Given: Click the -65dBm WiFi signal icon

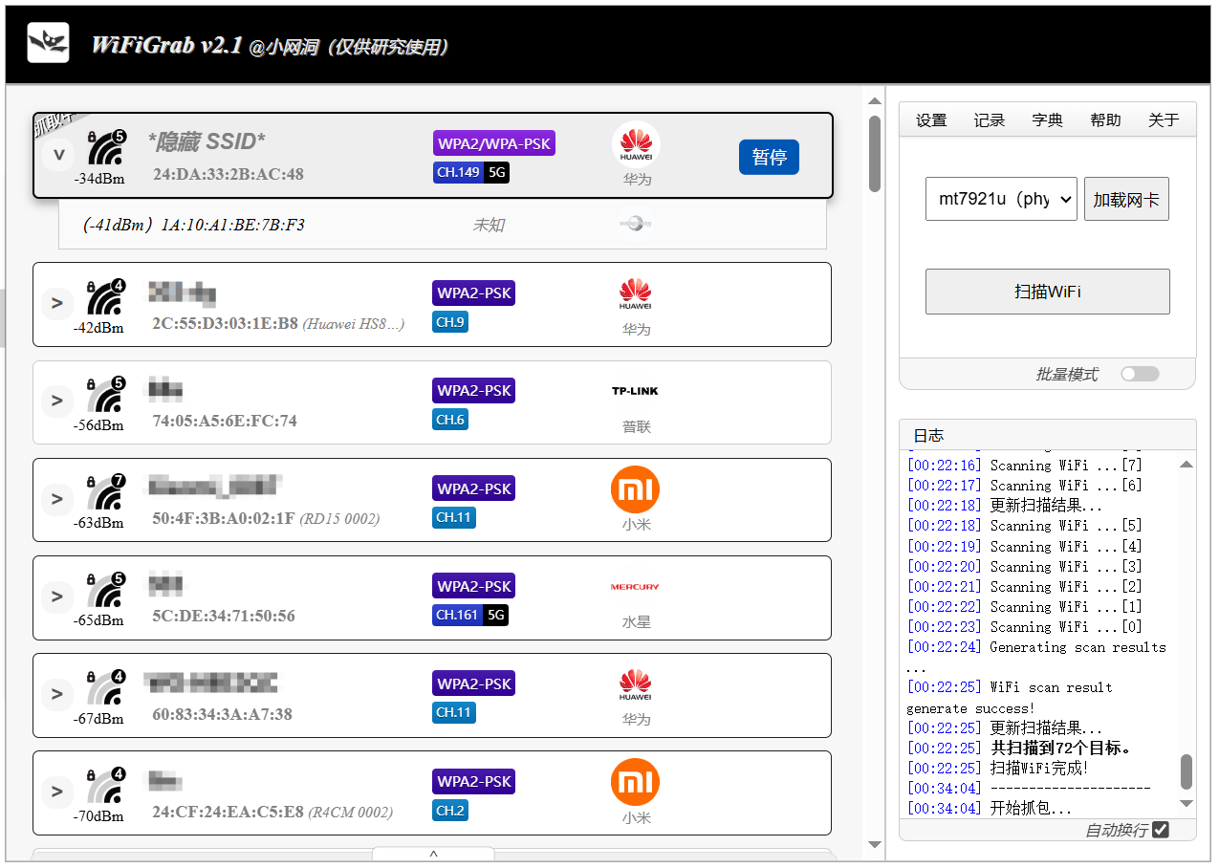Looking at the screenshot, I should (105, 591).
